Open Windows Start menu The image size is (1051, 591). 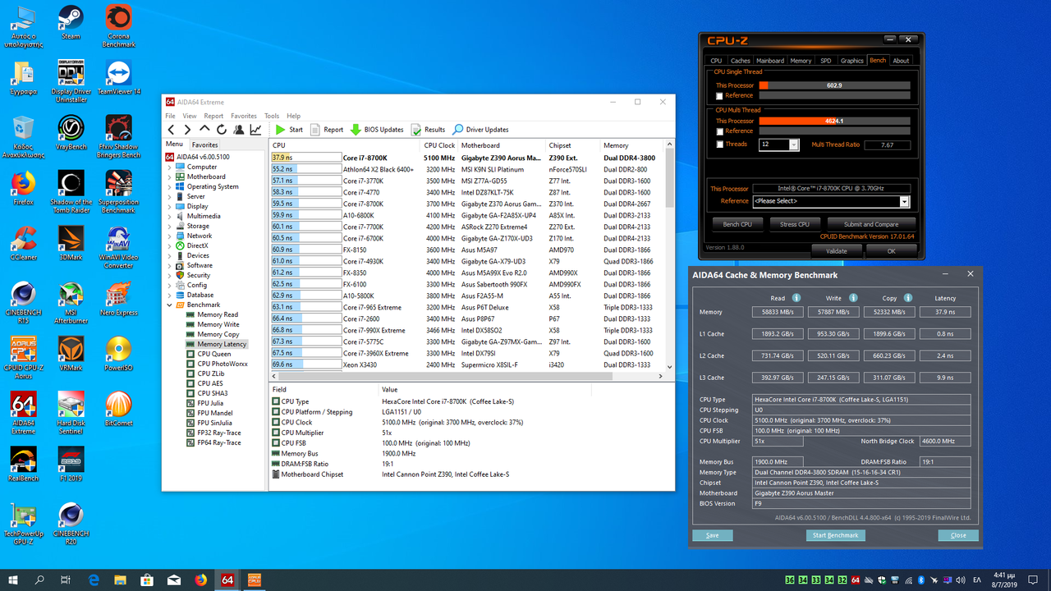(x=13, y=580)
